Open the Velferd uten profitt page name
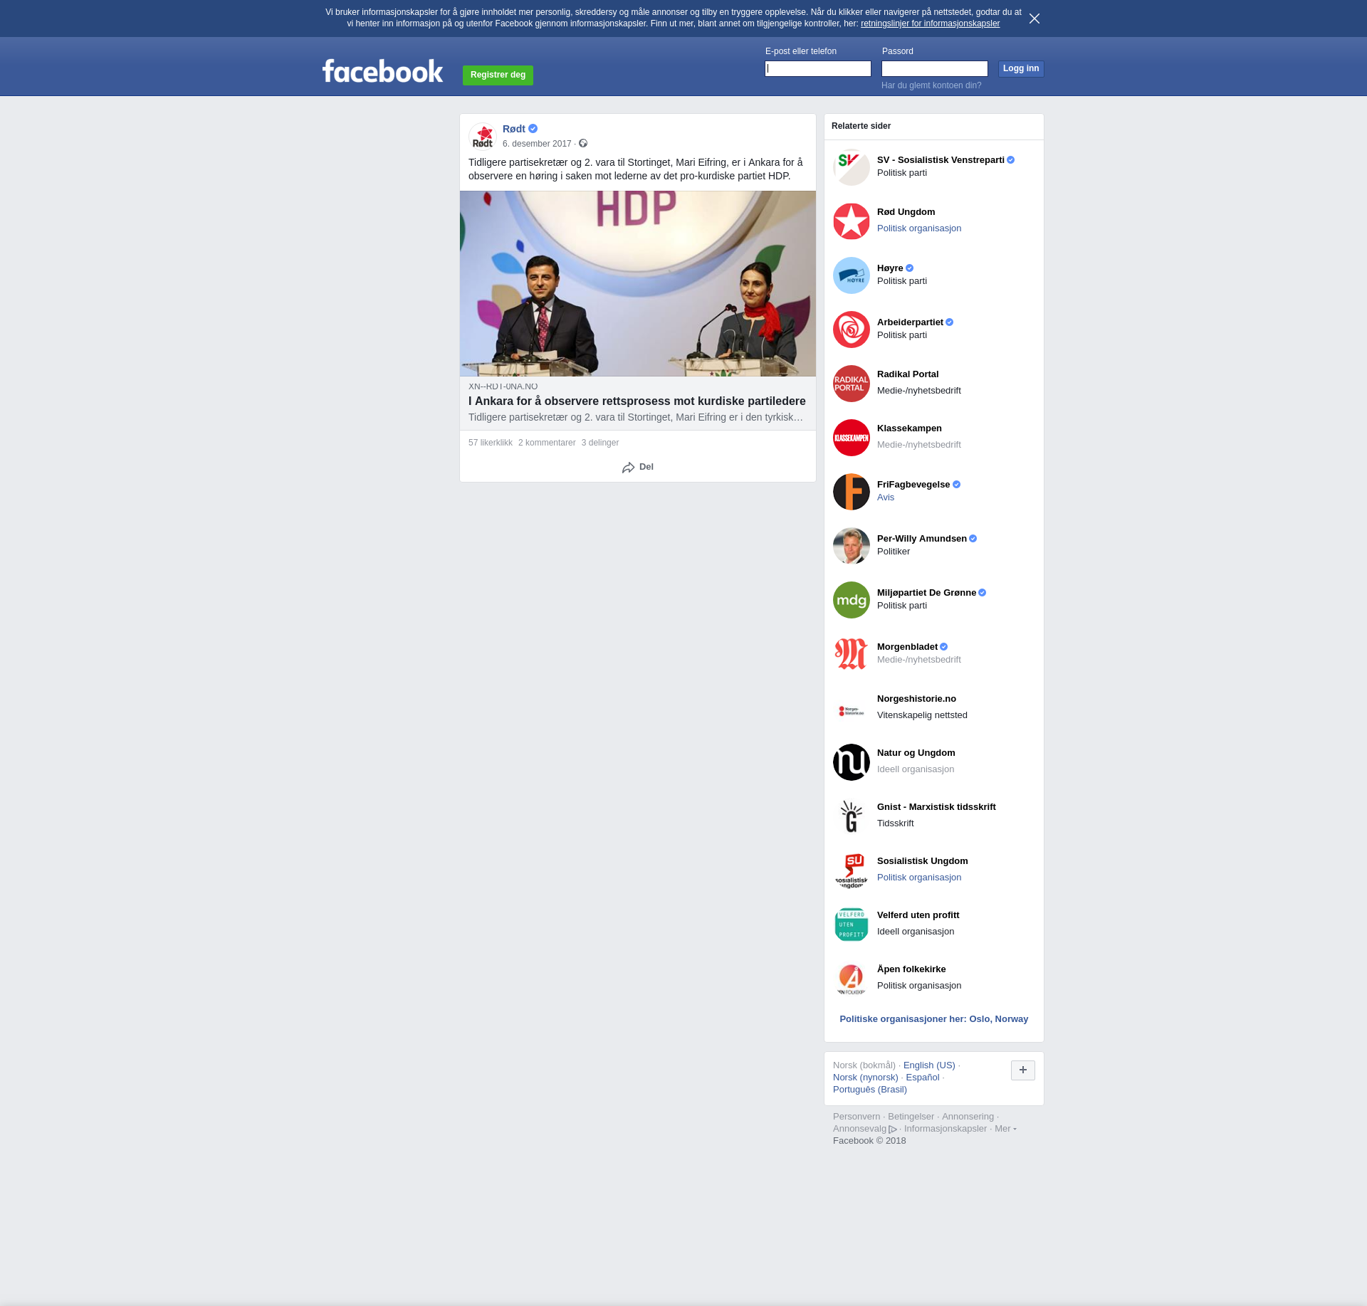This screenshot has width=1367, height=1306. coord(918,915)
